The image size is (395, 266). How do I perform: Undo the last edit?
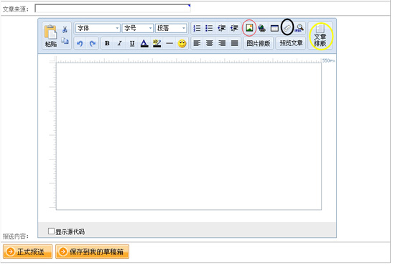[80, 44]
